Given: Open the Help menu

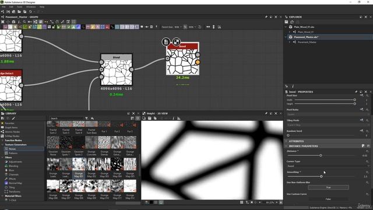Looking at the screenshot, I should pos(42,7).
